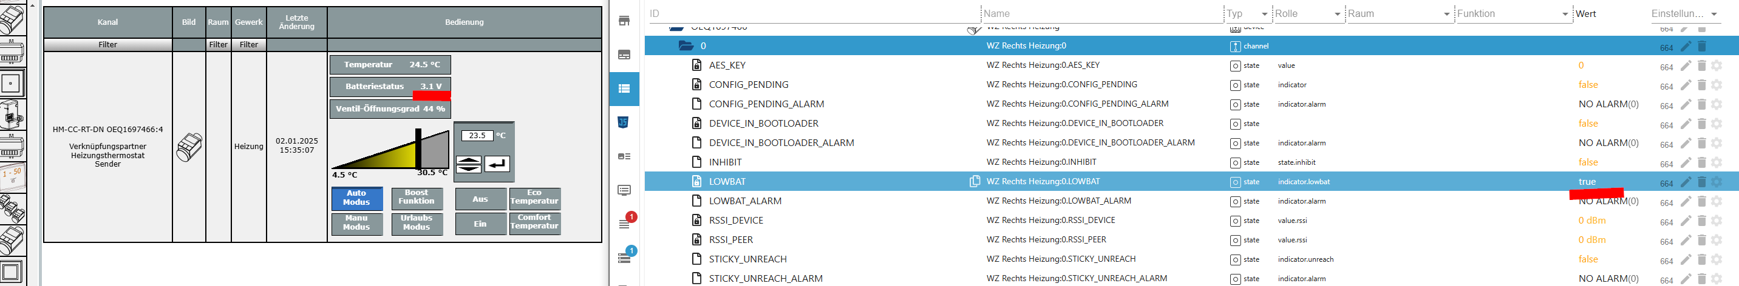Open sidebar log icon with red badge
This screenshot has height=286, width=1739.
point(624,224)
